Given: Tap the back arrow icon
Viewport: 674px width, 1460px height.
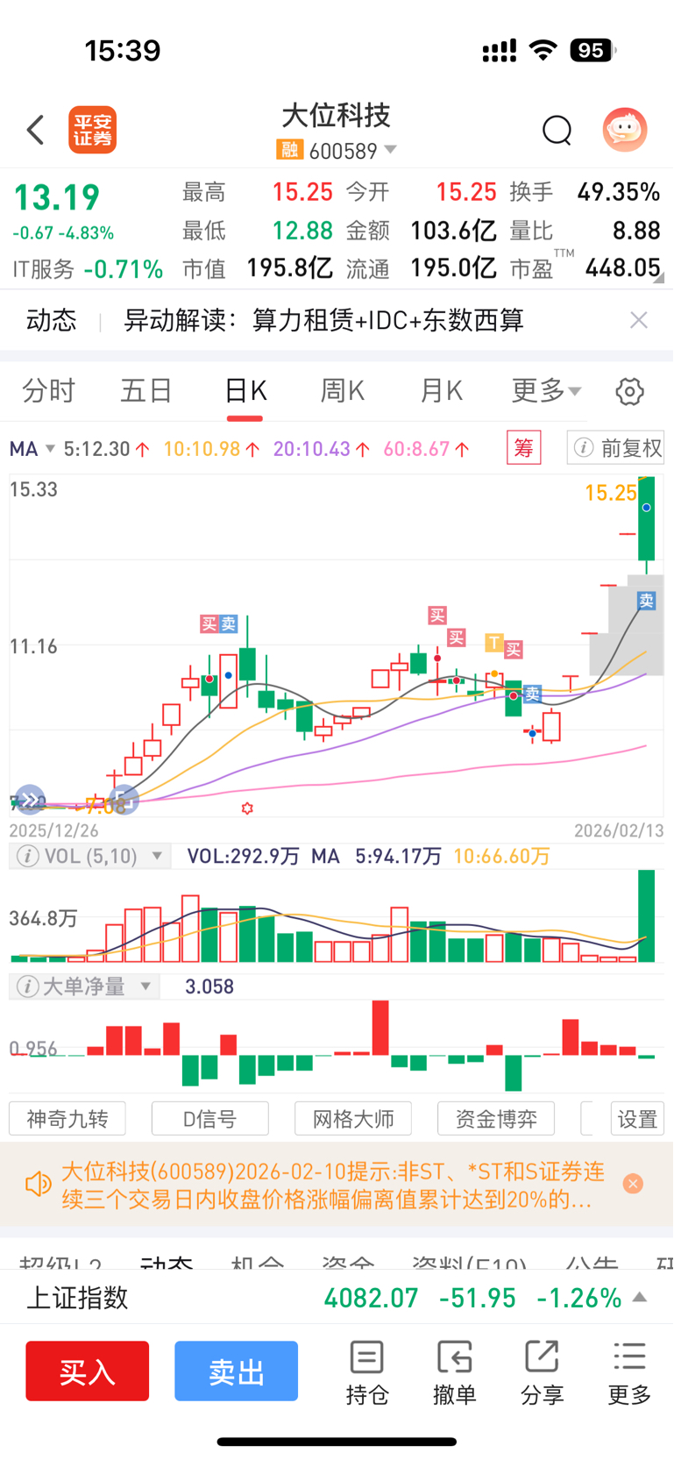Looking at the screenshot, I should click(35, 130).
